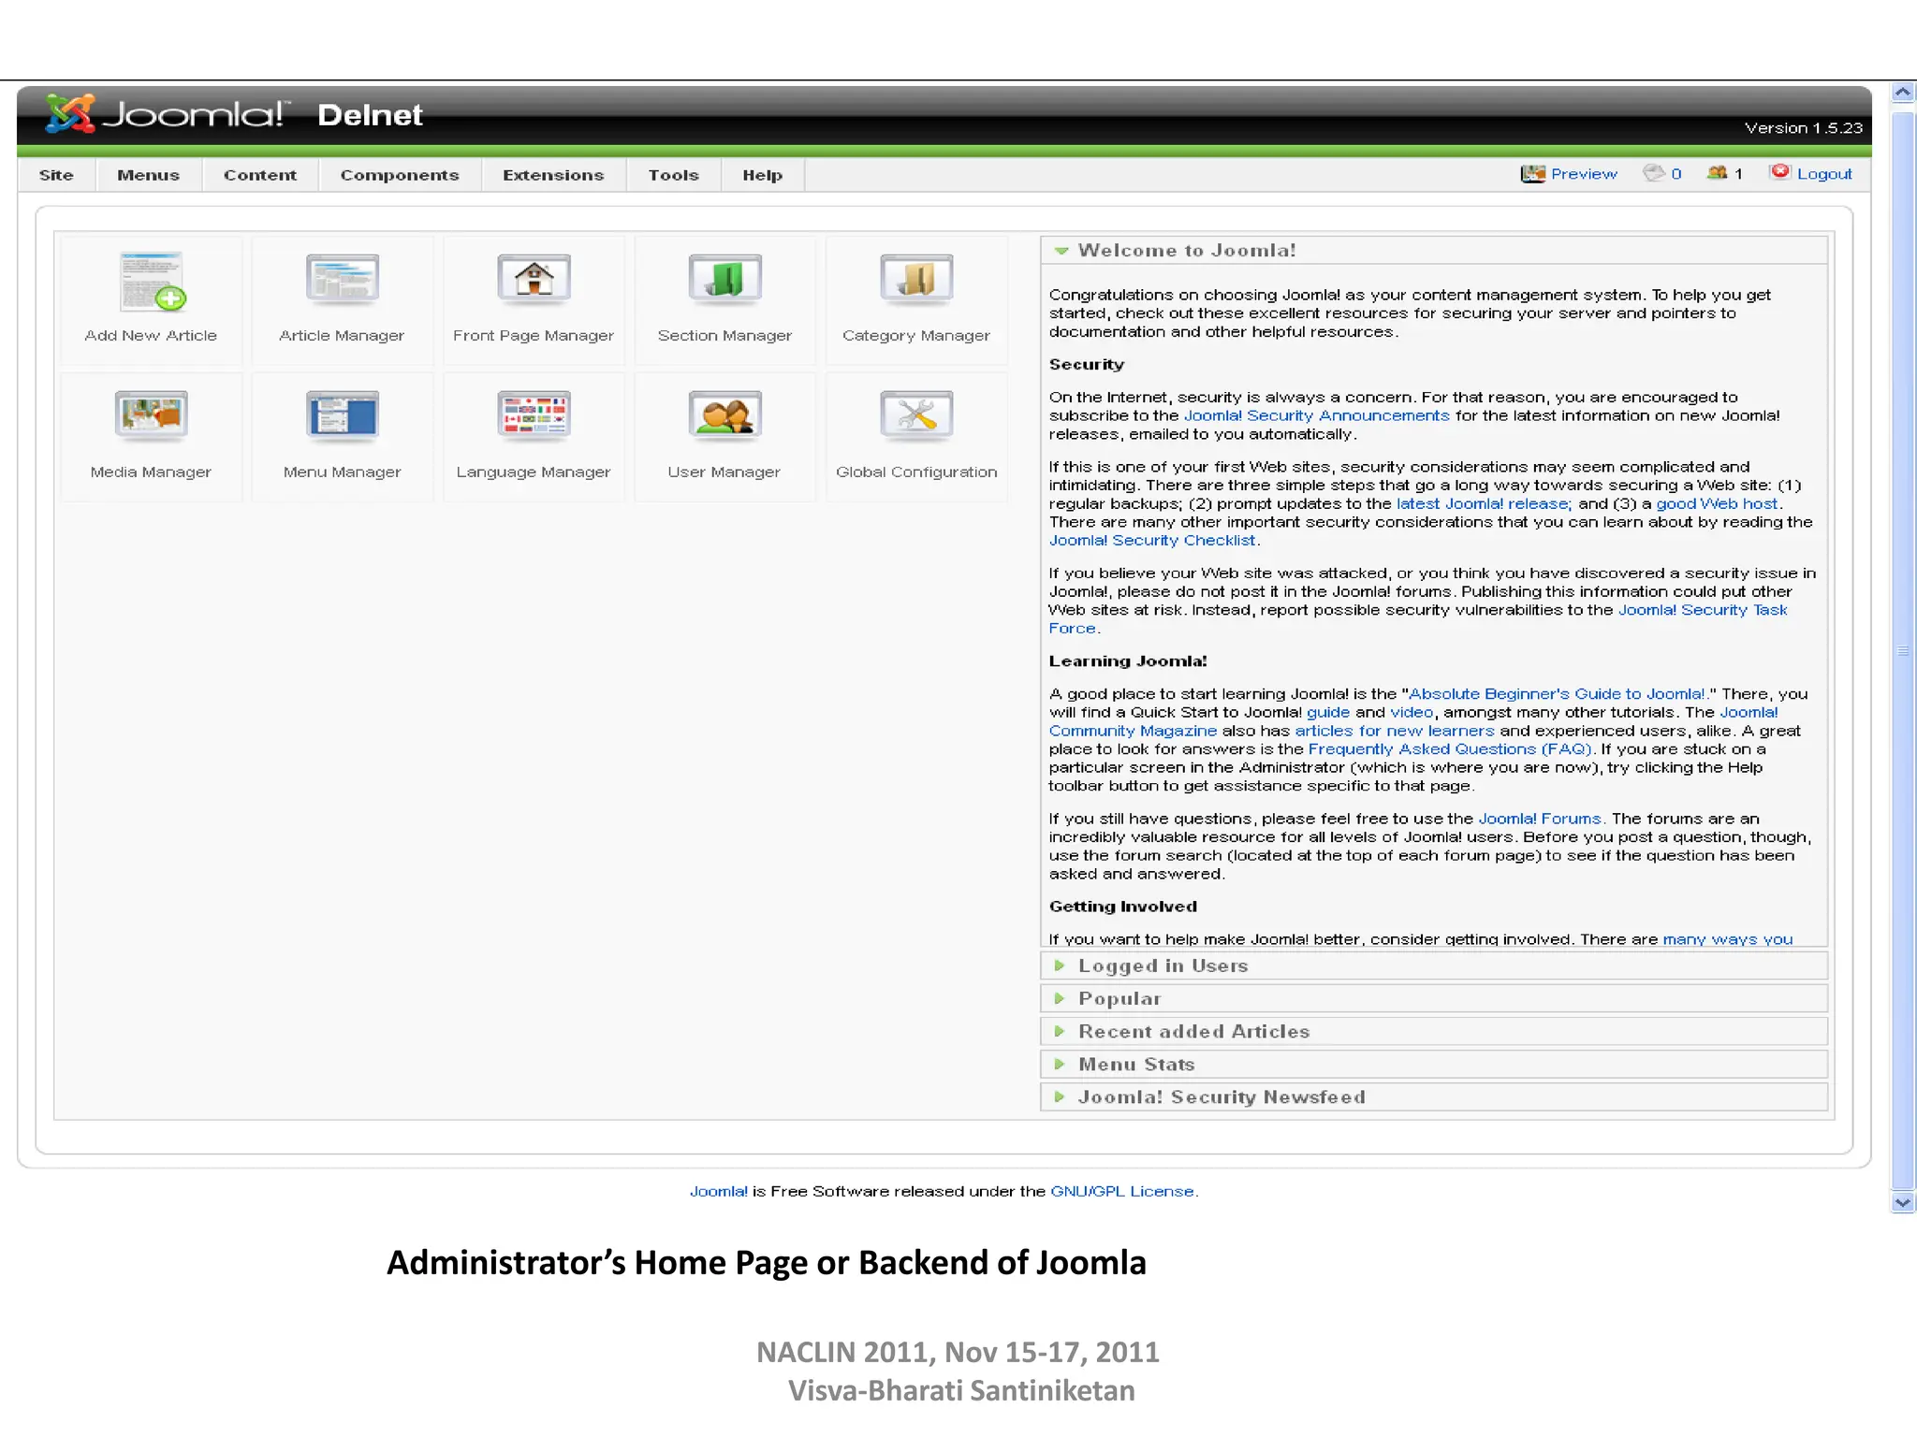This screenshot has height=1437, width=1917.
Task: Expand the Joomla! Security Newsfeed panel
Action: pos(1434,1096)
